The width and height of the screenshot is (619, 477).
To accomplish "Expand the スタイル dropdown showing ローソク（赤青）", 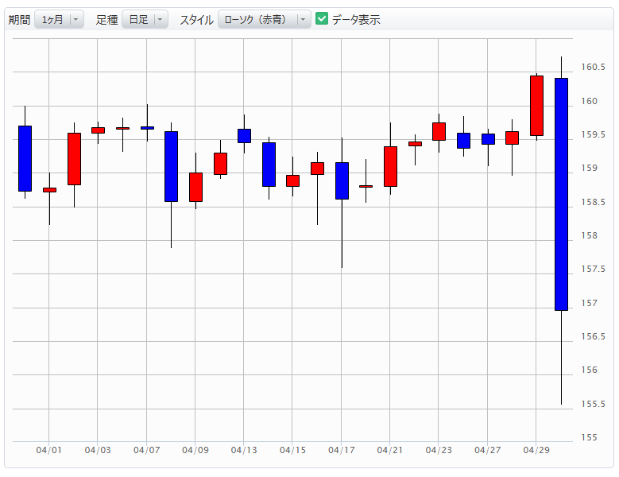I will (x=265, y=20).
